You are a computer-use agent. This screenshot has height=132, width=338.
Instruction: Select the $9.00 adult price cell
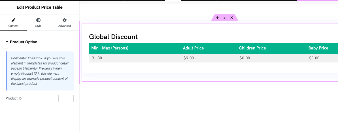[x=189, y=58]
